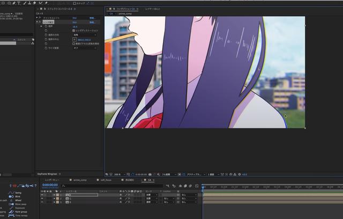Viewport: 343px width, 219px height.
Task: Click the viewer's current time display 0:00:00:00
Action: [x=141, y=174]
